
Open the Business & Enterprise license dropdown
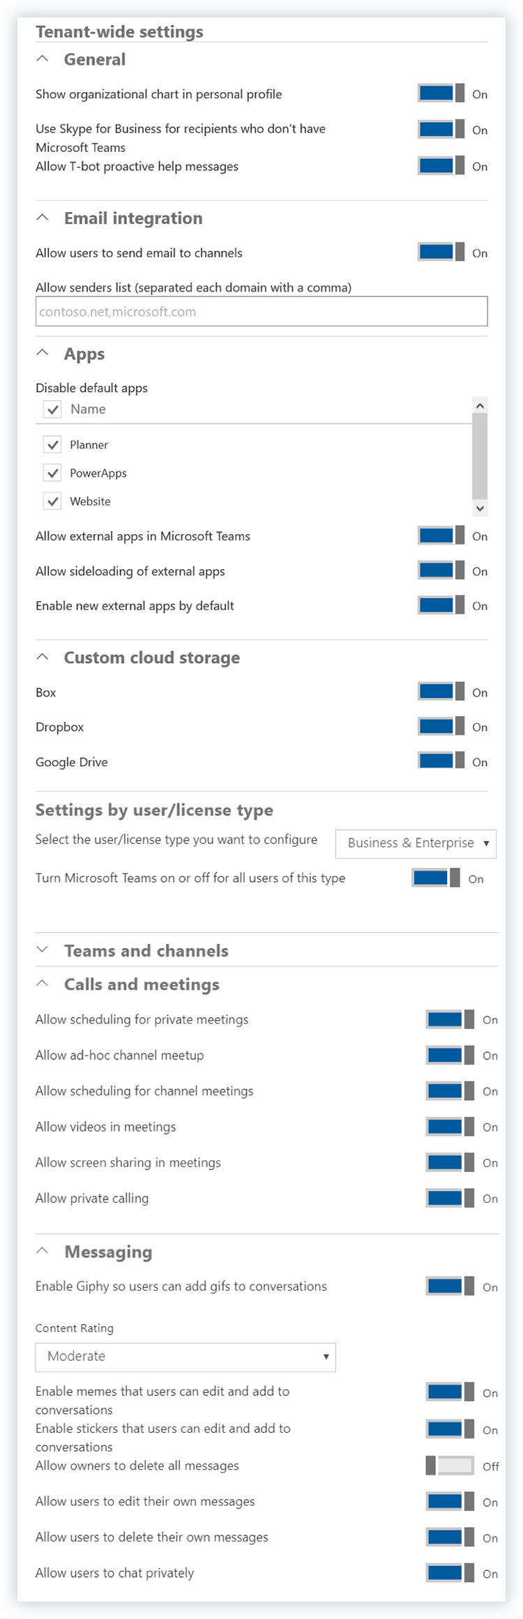tap(416, 843)
